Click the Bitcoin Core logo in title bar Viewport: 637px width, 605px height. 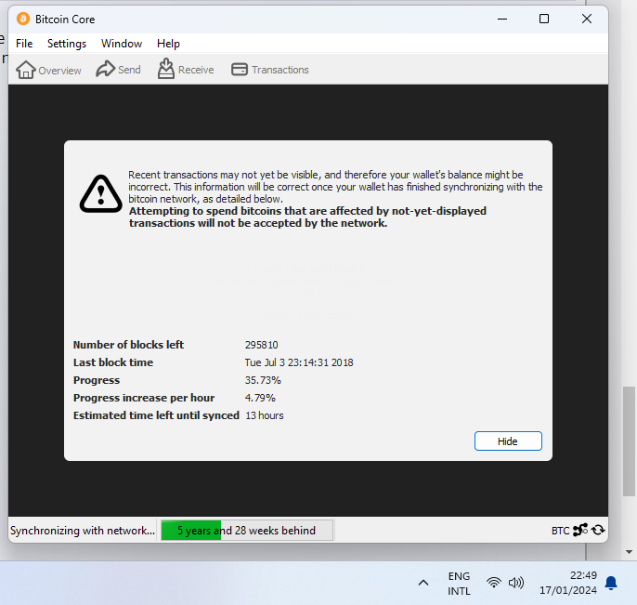23,19
